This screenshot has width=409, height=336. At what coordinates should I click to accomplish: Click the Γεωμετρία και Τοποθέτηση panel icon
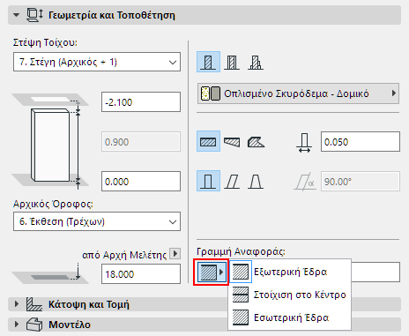coord(34,15)
